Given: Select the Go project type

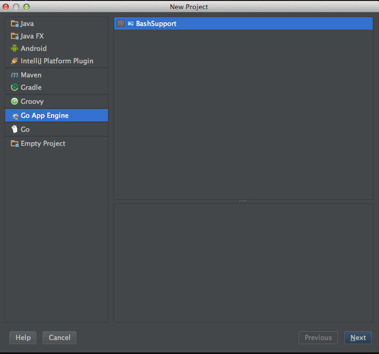Looking at the screenshot, I should point(57,129).
